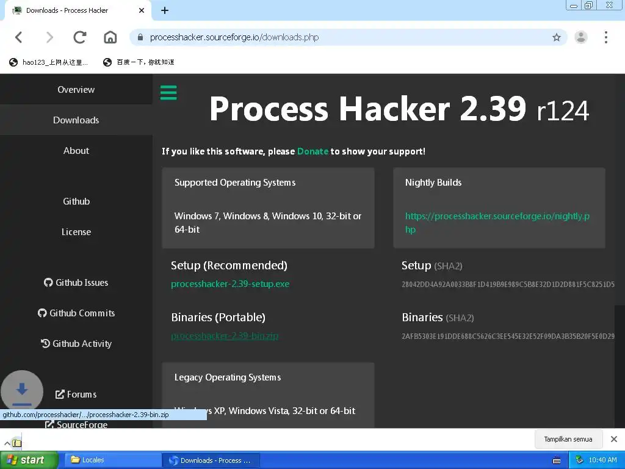The image size is (625, 469).
Task: Open the downloaded file item icon
Action: pos(16,443)
